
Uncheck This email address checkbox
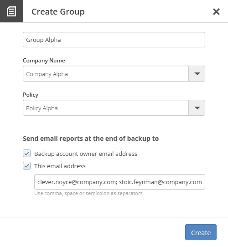(26, 166)
